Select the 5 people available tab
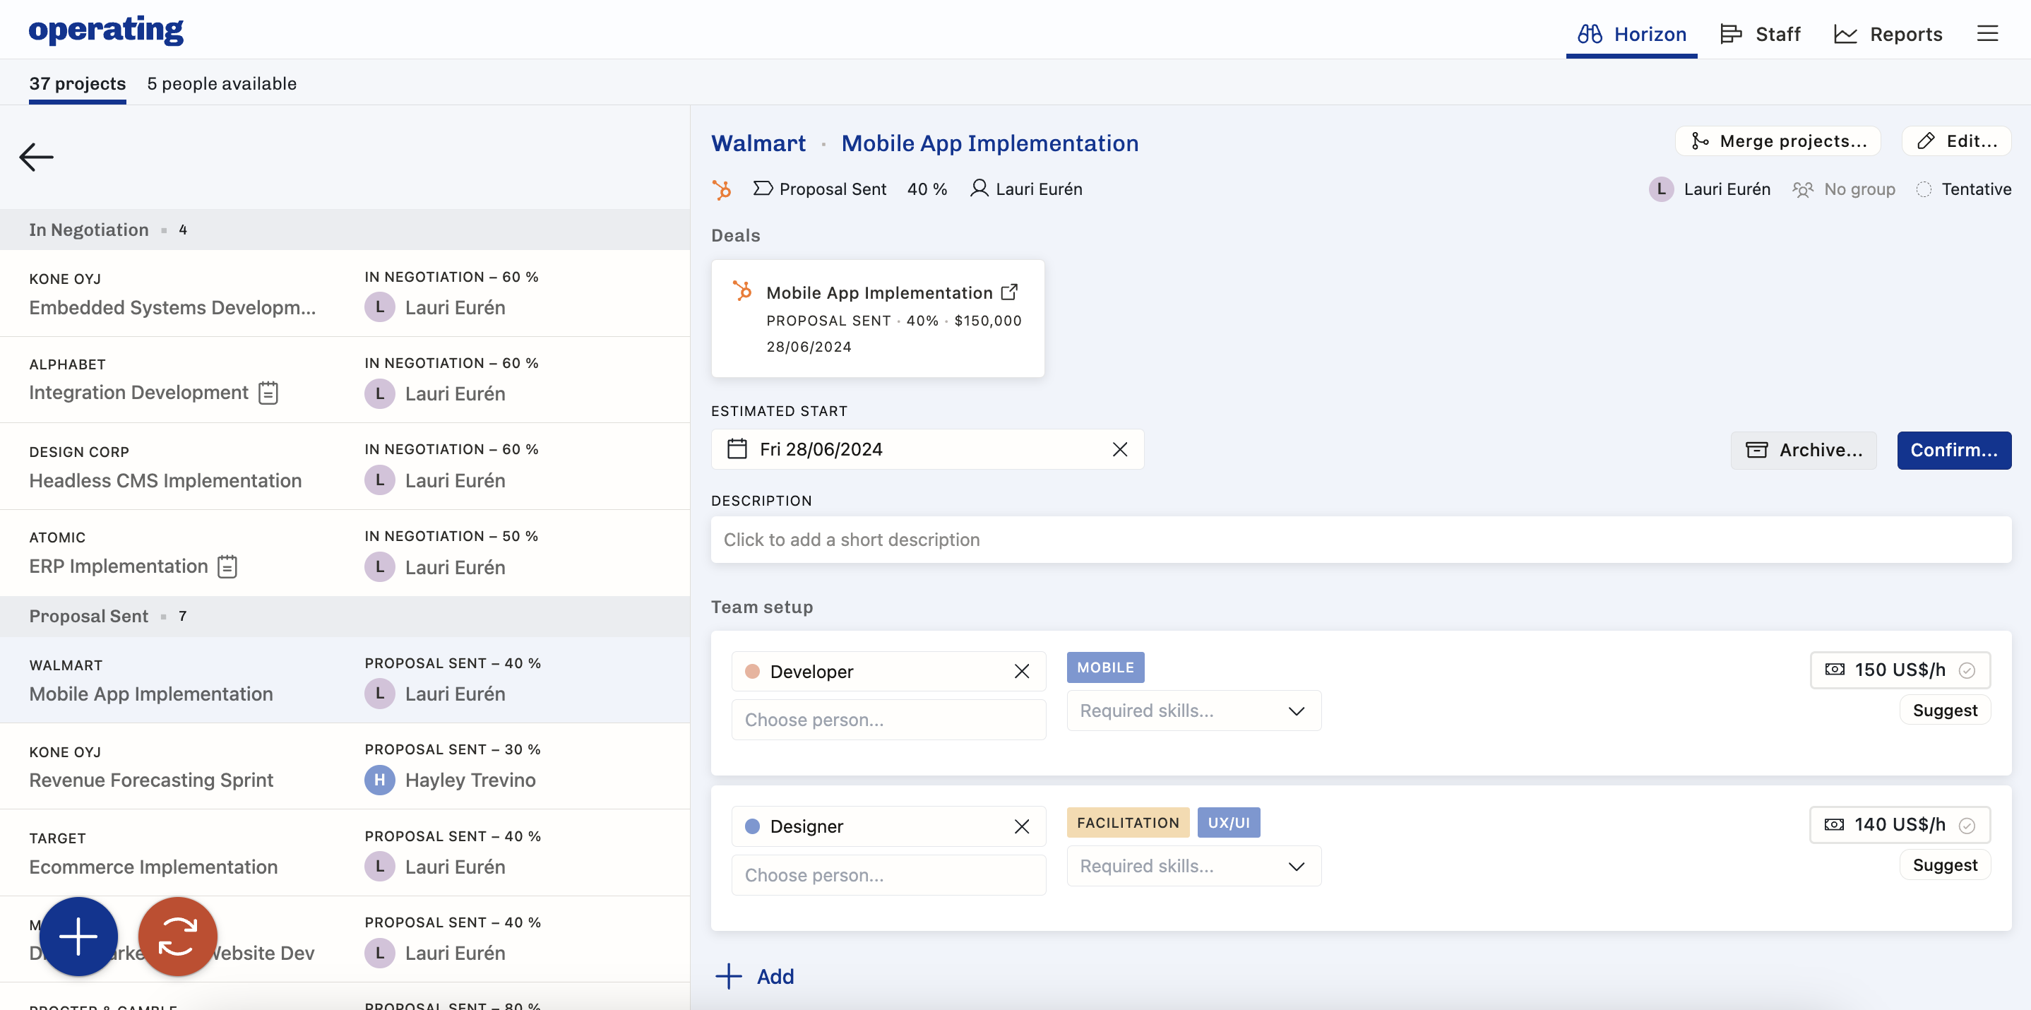The width and height of the screenshot is (2031, 1010). pos(222,83)
